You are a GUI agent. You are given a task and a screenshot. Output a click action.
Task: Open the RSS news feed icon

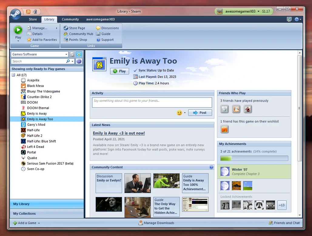[x=28, y=12]
